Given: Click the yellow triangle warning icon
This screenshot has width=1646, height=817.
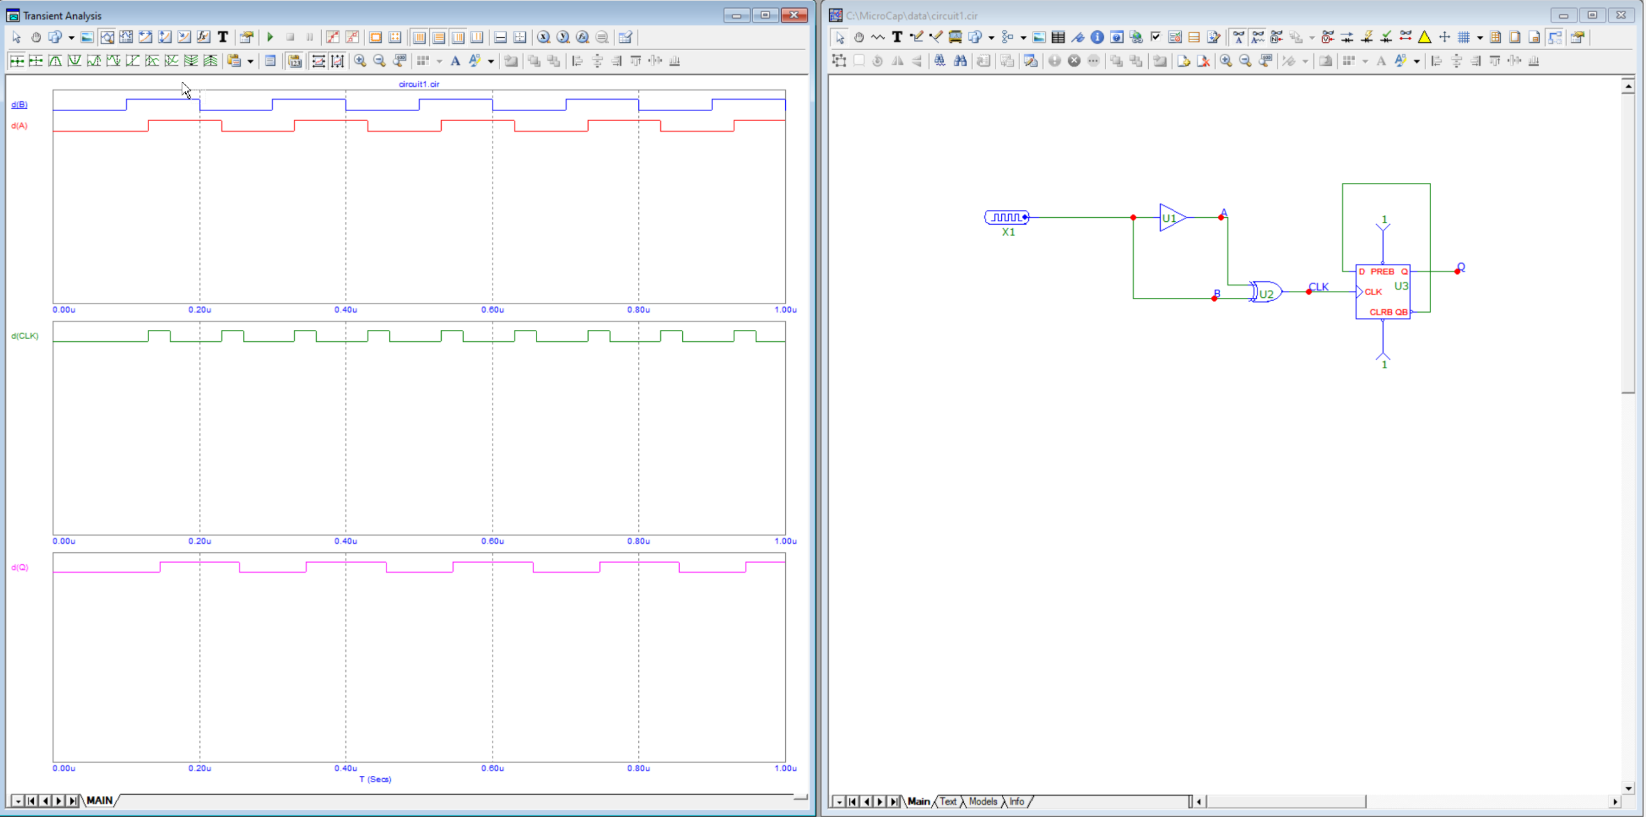Looking at the screenshot, I should pos(1424,37).
